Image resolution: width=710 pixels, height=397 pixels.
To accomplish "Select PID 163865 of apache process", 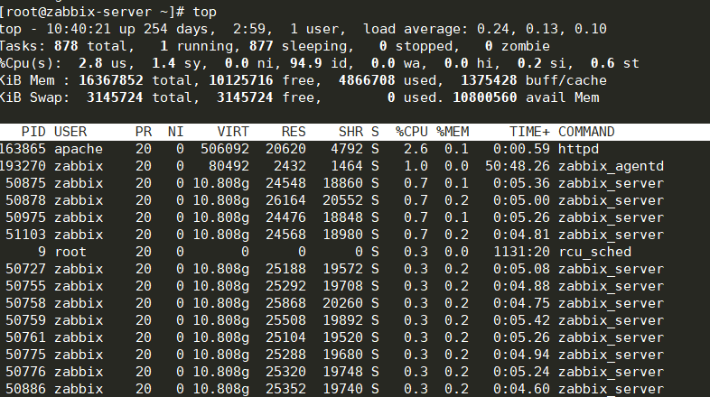I will click(x=23, y=149).
